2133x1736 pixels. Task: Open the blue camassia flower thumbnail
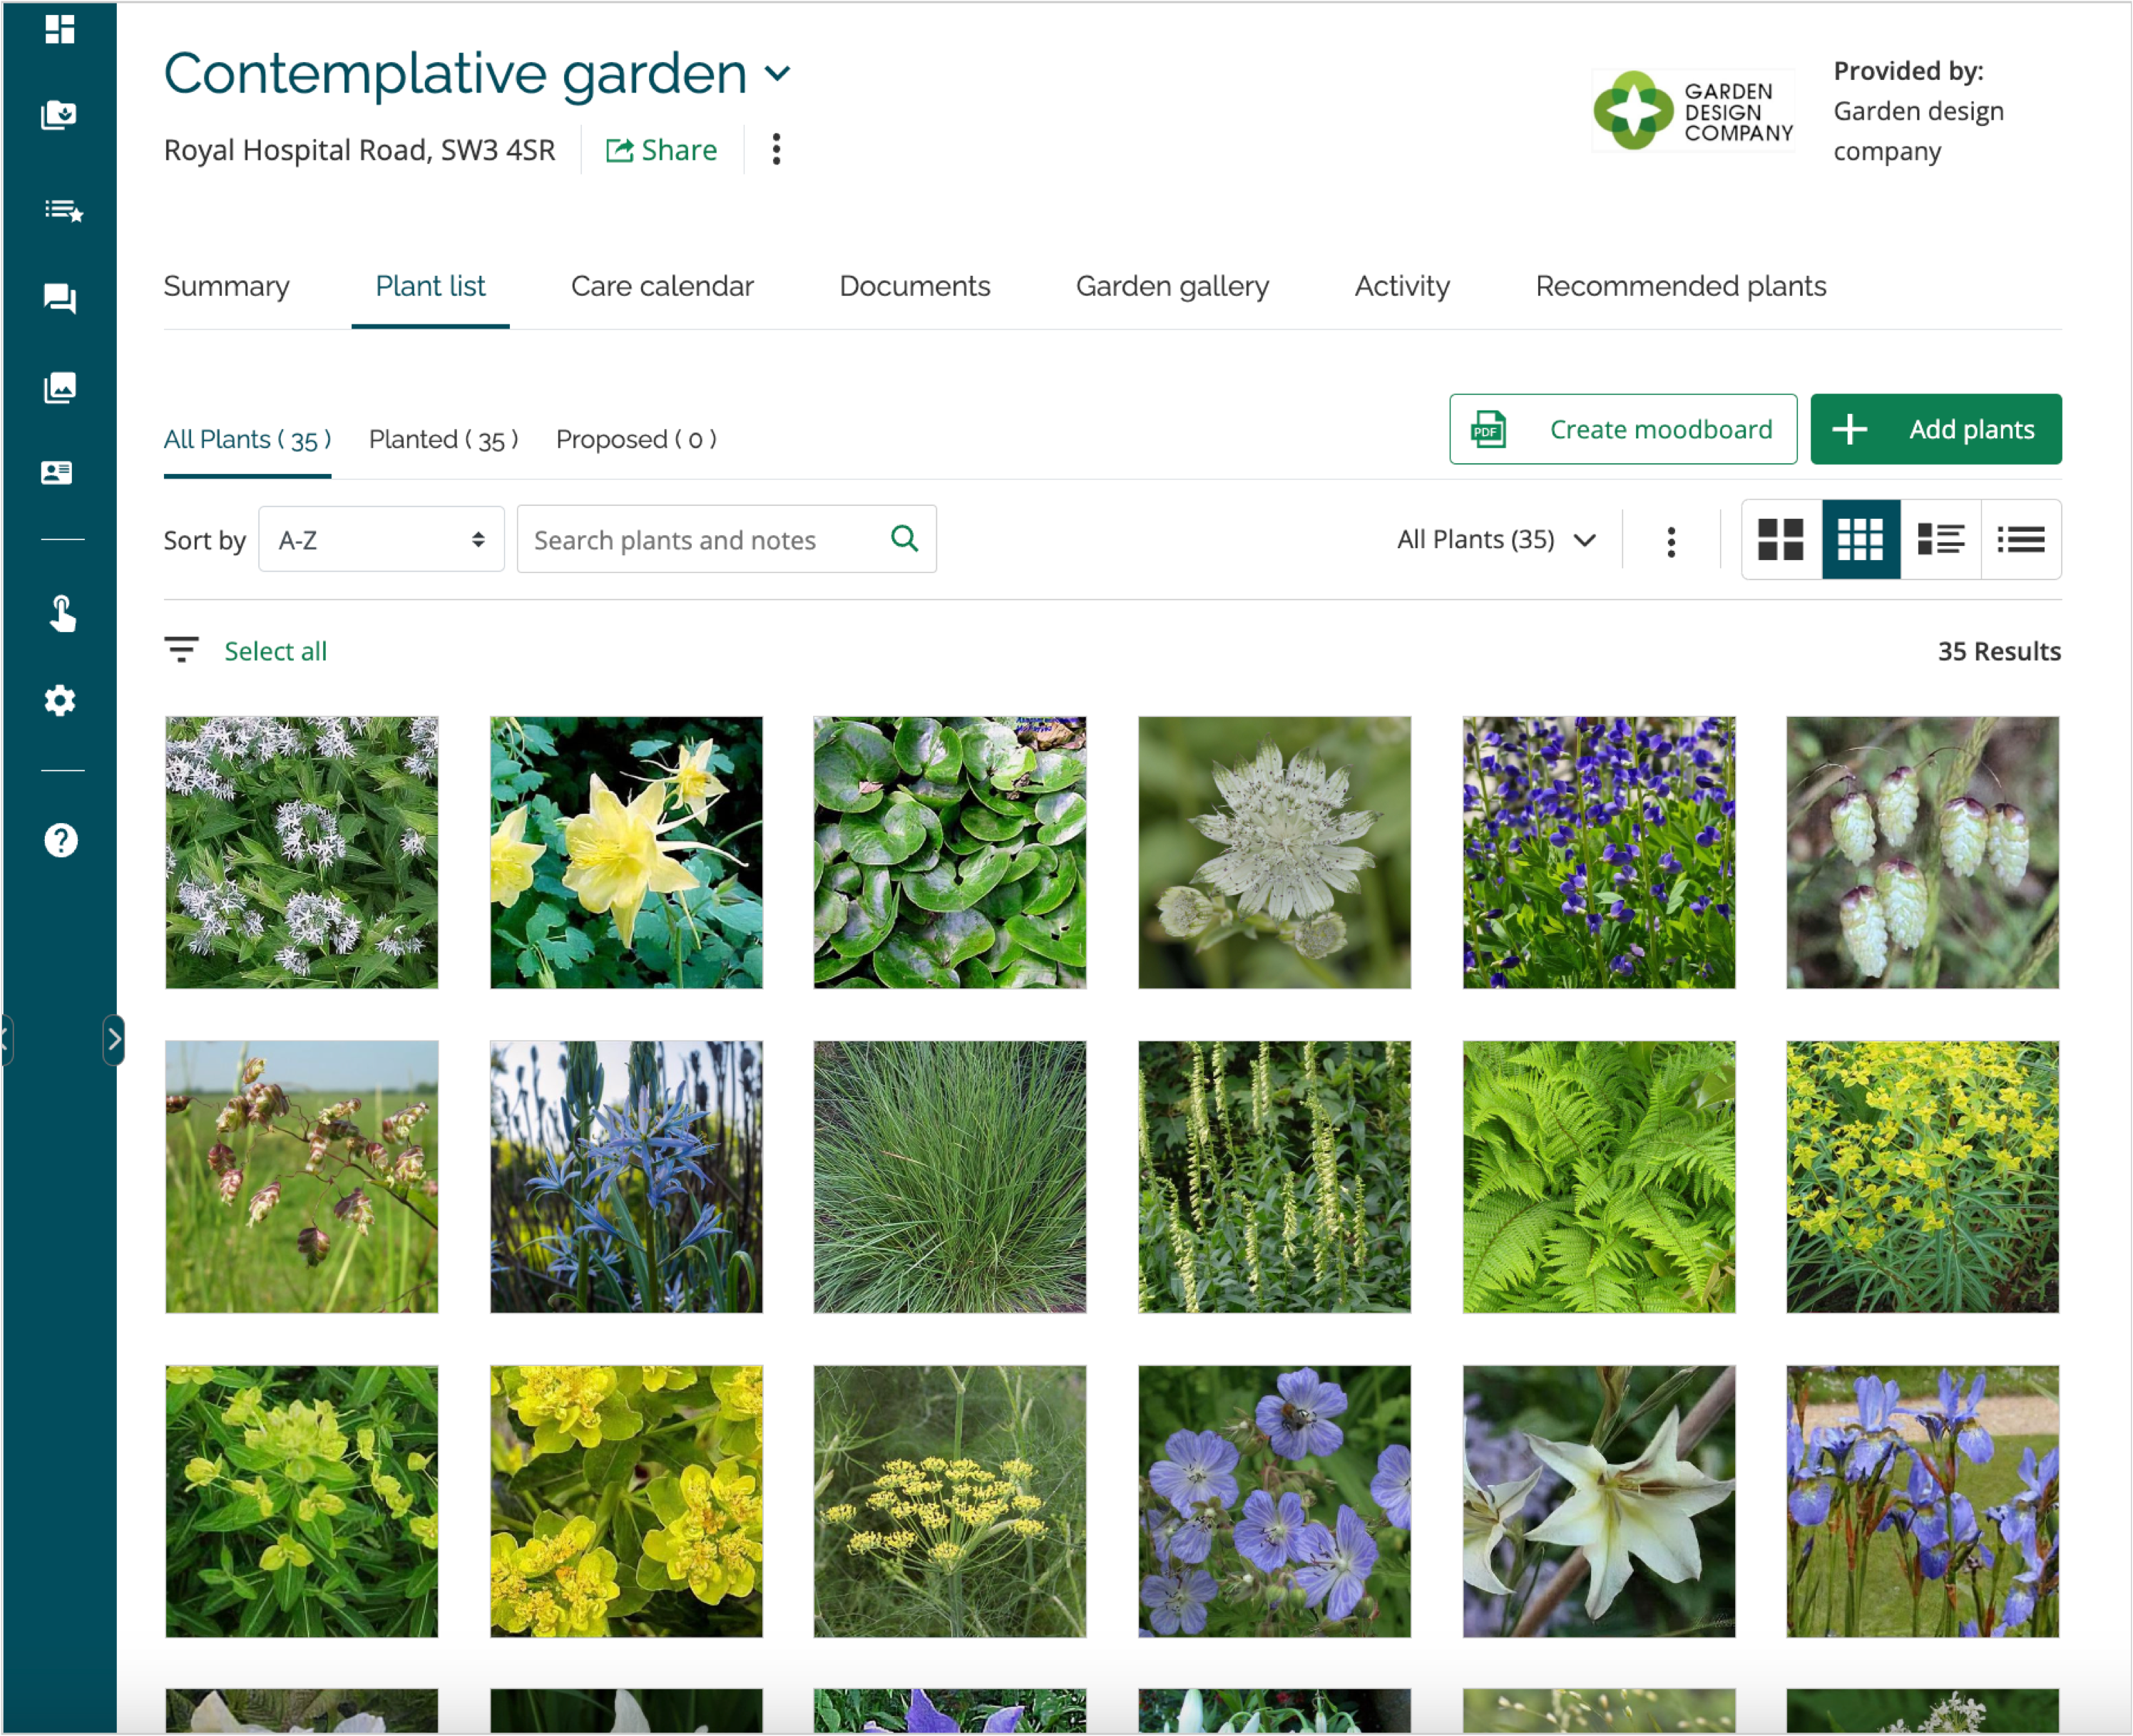click(x=626, y=1177)
